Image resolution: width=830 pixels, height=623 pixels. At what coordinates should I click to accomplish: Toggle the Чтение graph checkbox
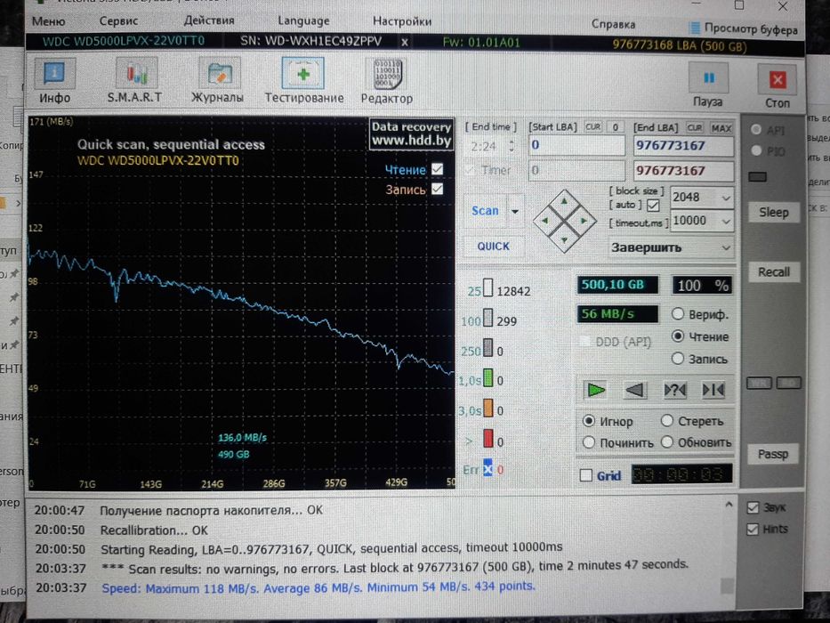[x=437, y=169]
